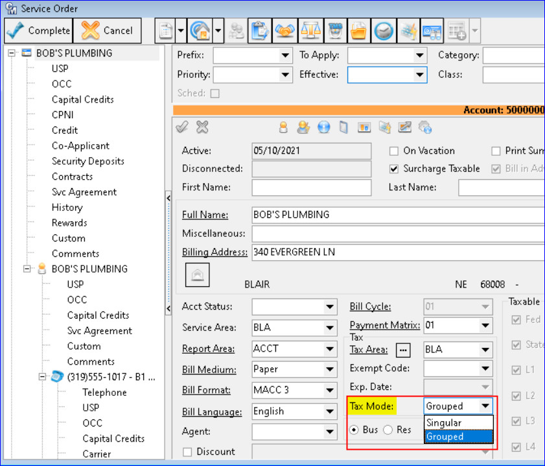Viewport: 545px width, 466px height.
Task: Click the scales of justice toolbar icon
Action: point(311,31)
